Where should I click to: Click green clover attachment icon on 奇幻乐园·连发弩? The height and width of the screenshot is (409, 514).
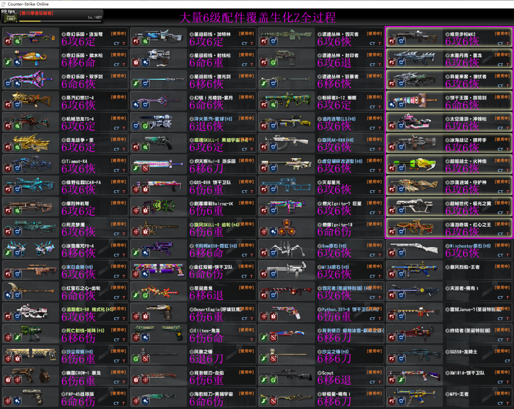18,41
